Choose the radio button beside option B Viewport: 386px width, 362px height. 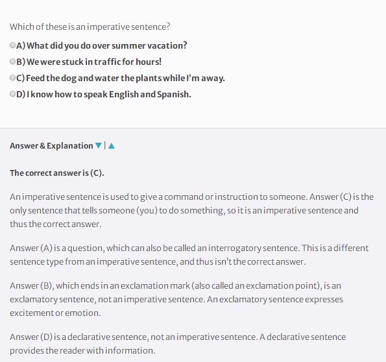[x=12, y=62]
